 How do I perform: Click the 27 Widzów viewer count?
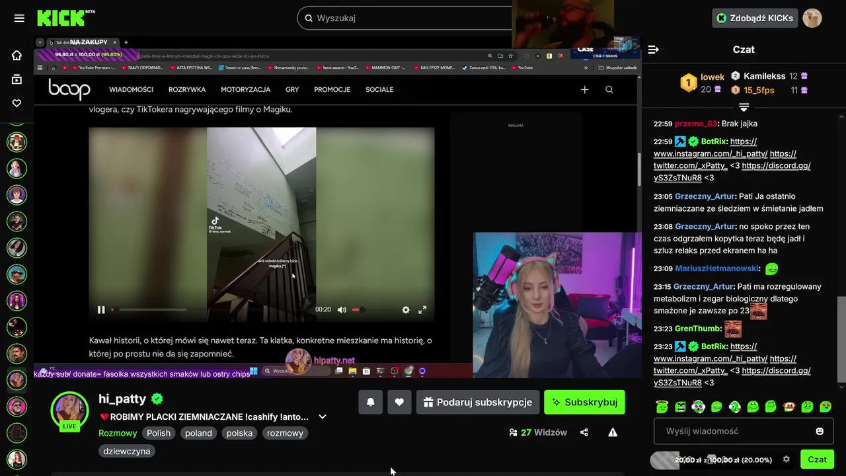click(x=538, y=432)
